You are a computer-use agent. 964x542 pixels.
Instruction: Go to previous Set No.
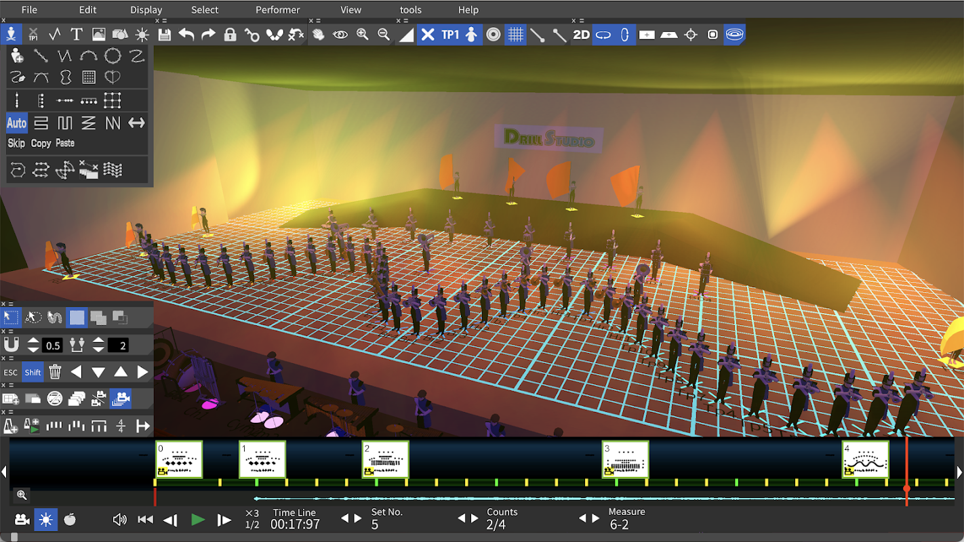click(344, 518)
